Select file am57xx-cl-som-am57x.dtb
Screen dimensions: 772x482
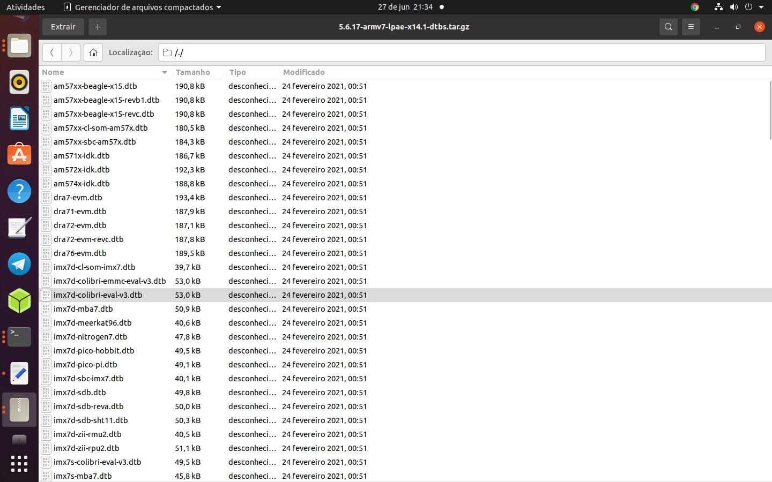406,128
